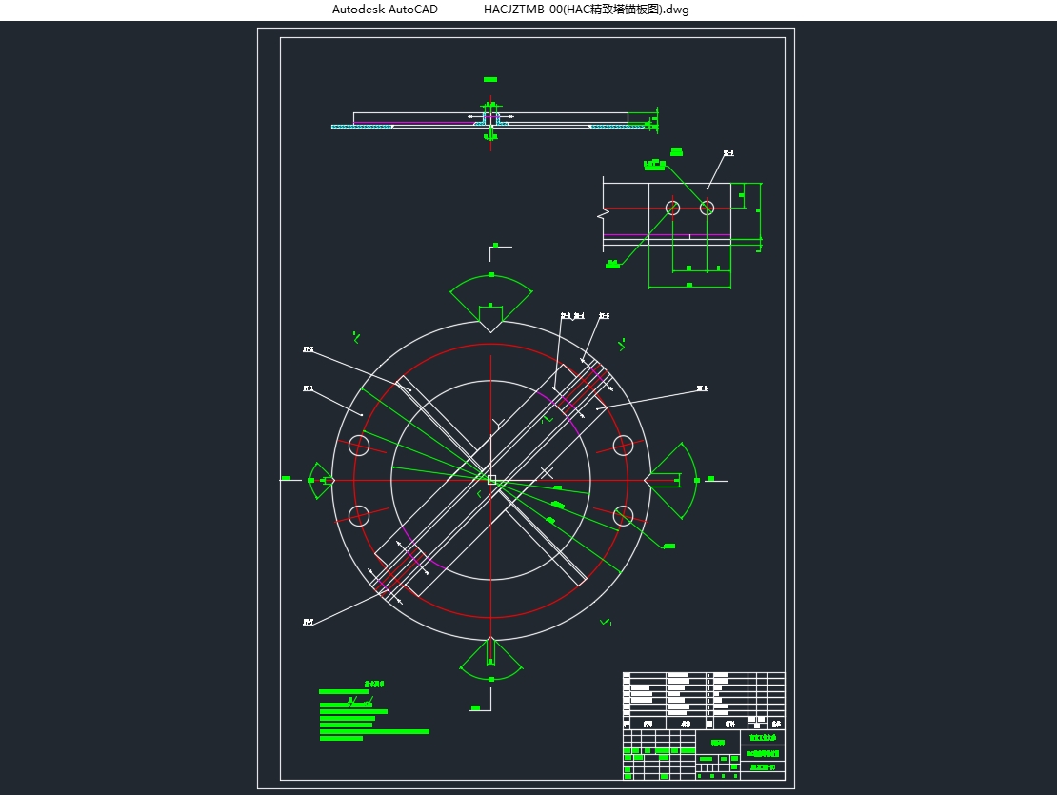1057x795 pixels.
Task: Select the lower-right bolt hole circle
Action: tap(623, 515)
